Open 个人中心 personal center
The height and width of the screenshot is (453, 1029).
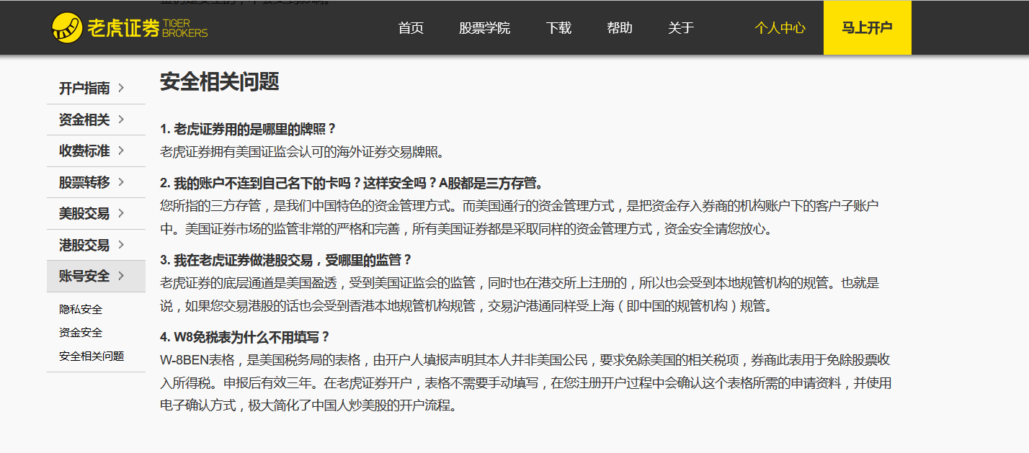point(780,27)
